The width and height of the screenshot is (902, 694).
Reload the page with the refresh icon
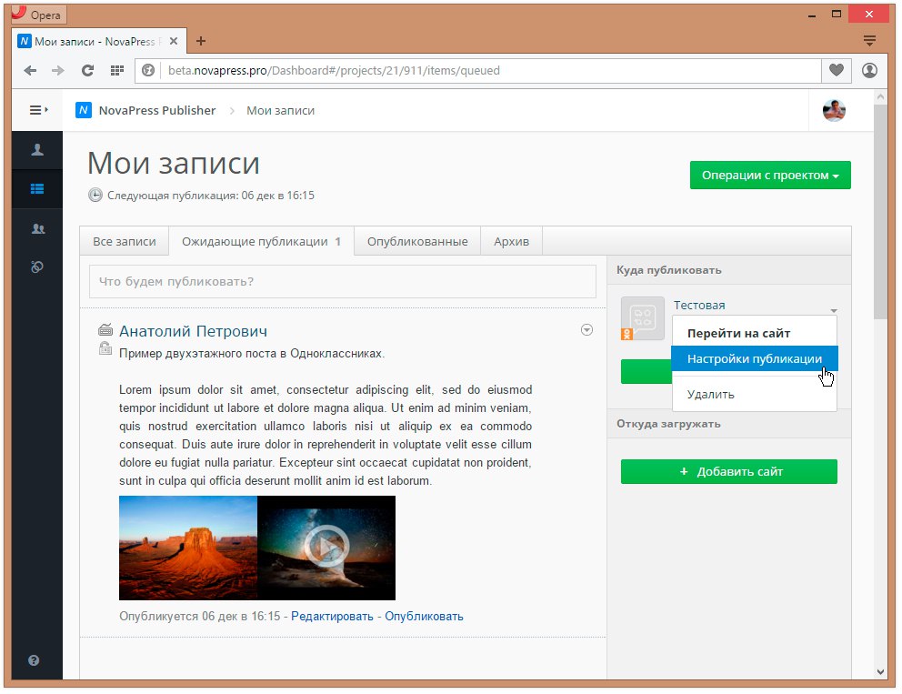(87, 71)
